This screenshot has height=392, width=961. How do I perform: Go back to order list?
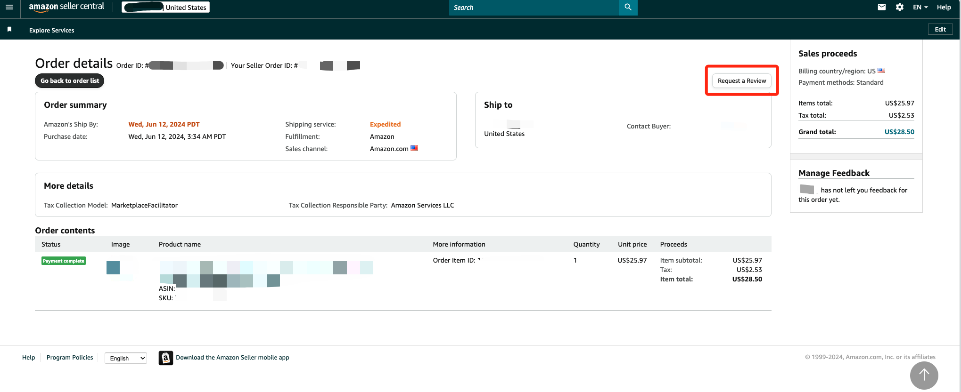coord(70,80)
